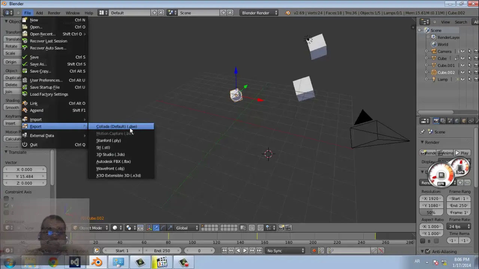
Task: Expand the RenderLayers outliner item
Action: [428, 37]
